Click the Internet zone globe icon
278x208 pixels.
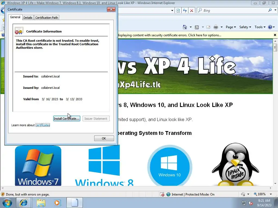pos(168,194)
